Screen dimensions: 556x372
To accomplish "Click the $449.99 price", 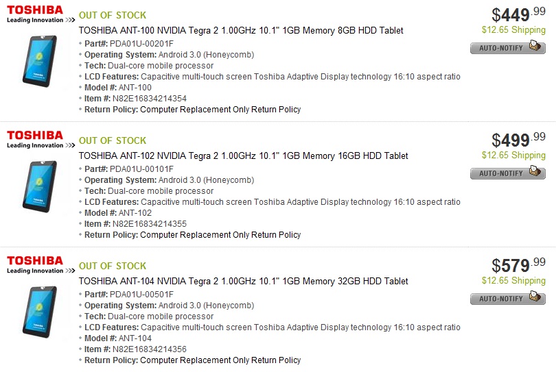I will [518, 14].
